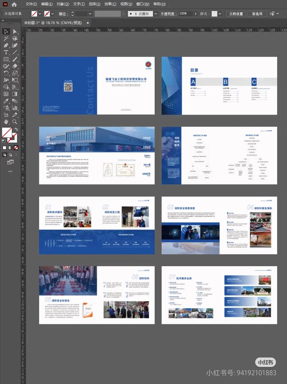The image size is (287, 384).
Task: Click the 首选项 button
Action: (257, 14)
